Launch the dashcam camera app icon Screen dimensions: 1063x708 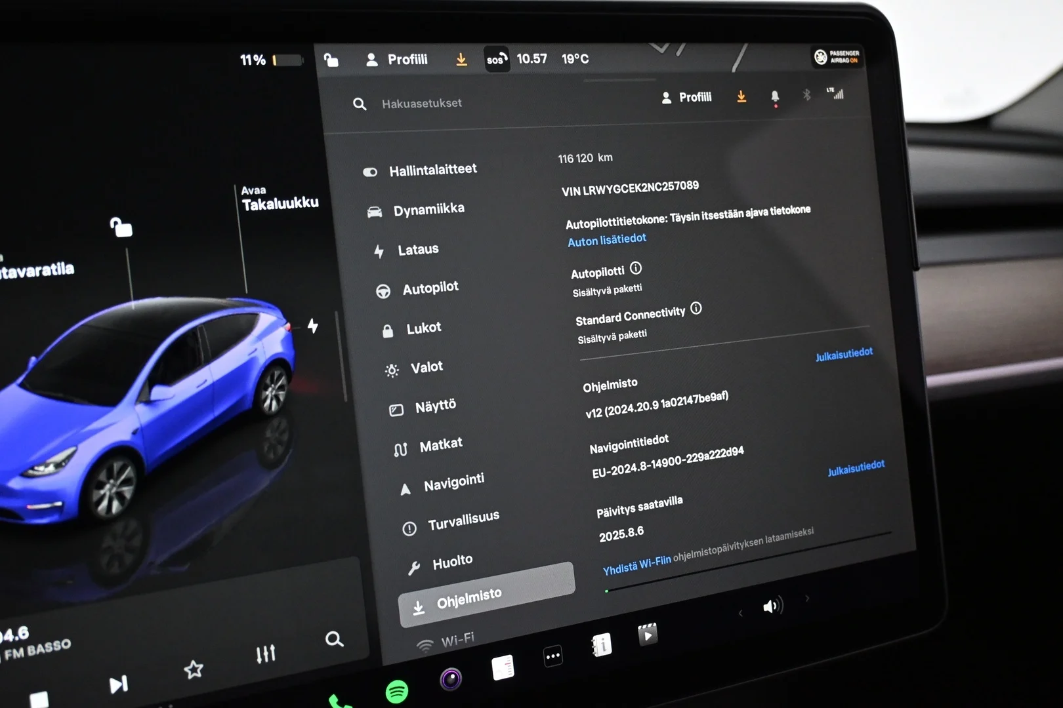pos(451,679)
